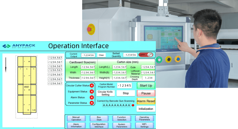238x129 pixels.
Task: Click the Parameter Status red X indicator
Action: (92, 103)
